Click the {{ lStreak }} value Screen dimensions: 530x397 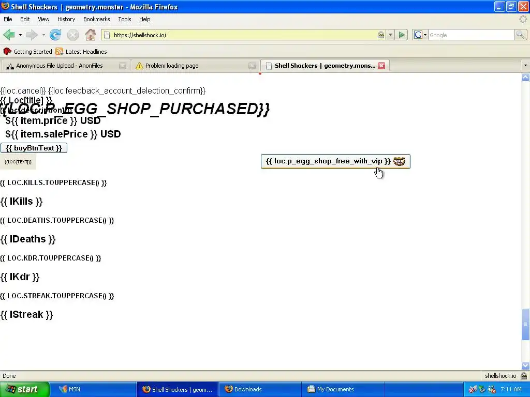pyautogui.click(x=27, y=315)
